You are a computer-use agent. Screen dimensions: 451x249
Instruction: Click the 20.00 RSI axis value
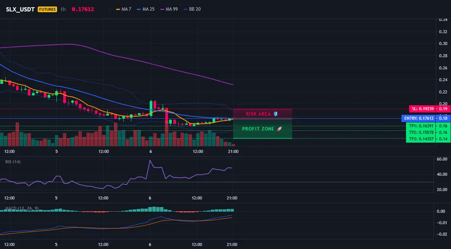(442, 190)
